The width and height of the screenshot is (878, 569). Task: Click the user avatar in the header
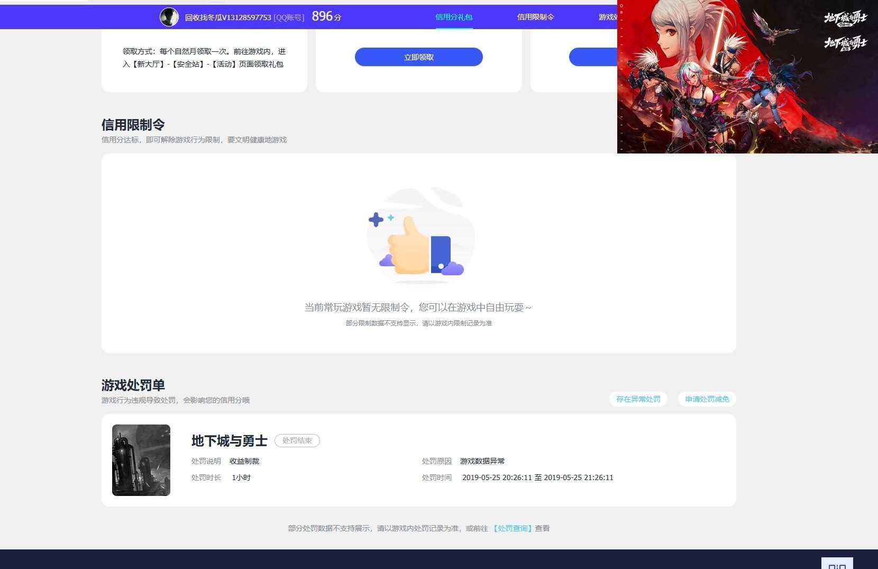[x=169, y=17]
